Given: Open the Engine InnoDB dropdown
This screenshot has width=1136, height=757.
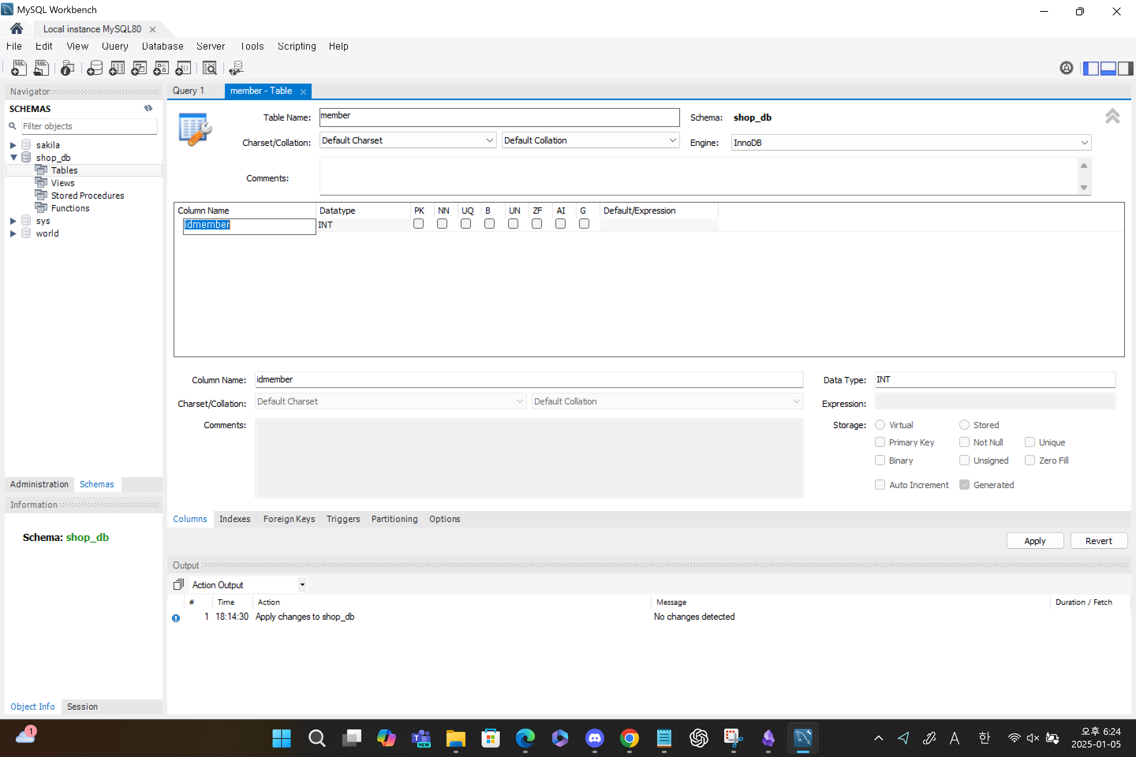Looking at the screenshot, I should click(1084, 142).
